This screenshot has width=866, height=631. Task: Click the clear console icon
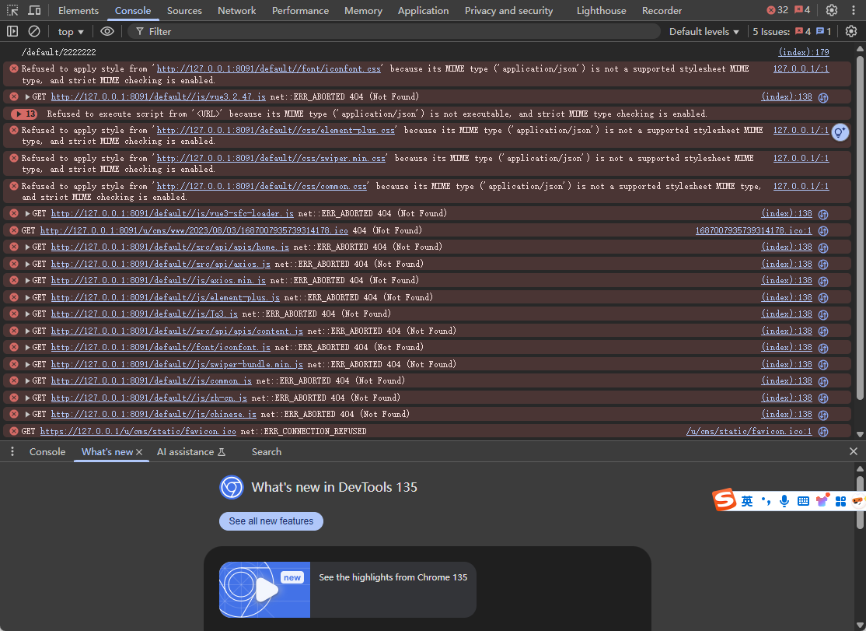34,31
